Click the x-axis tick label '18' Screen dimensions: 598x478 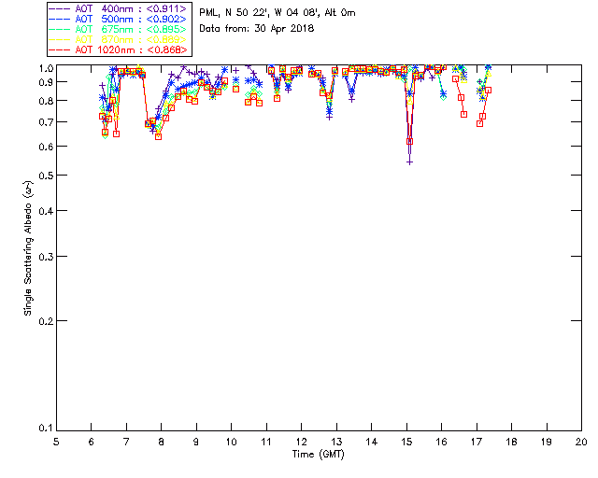[x=511, y=442]
